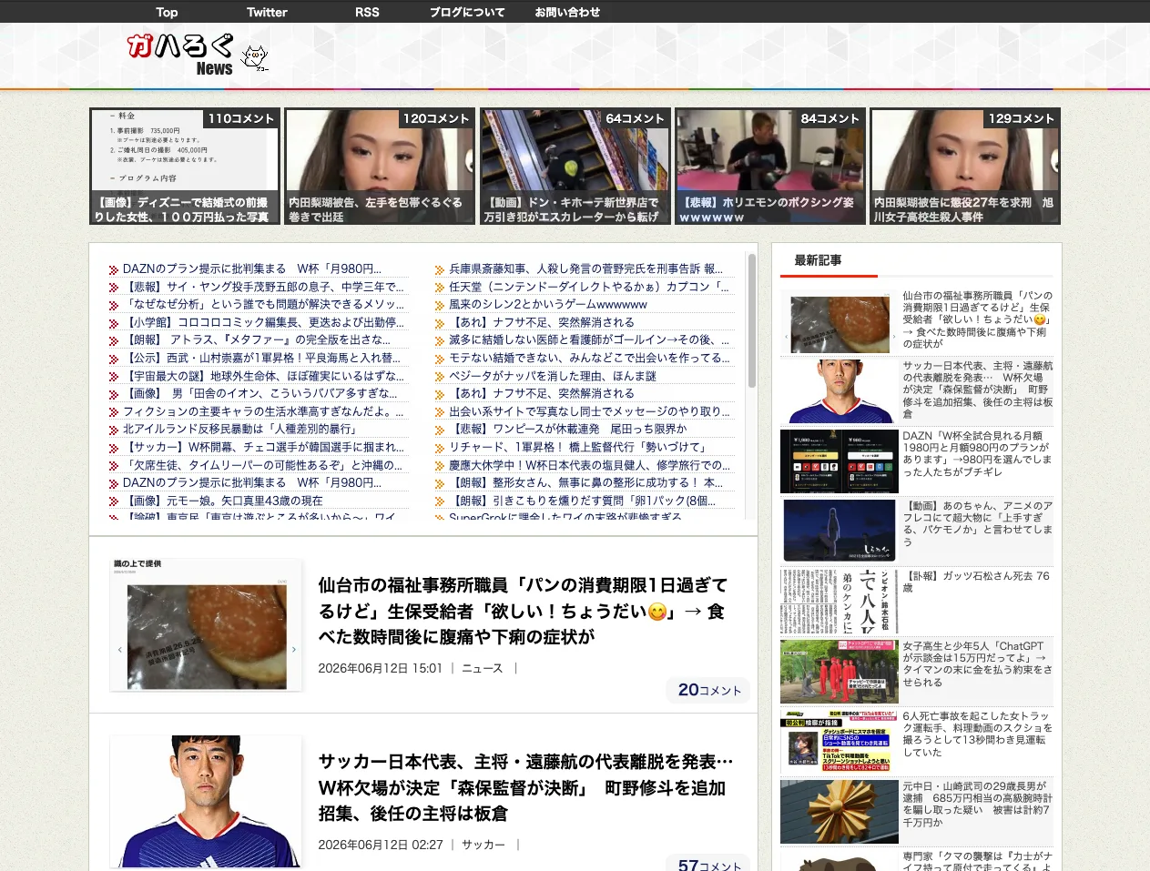
Task: Open 兵庫県斎藤知事、人殺し発言 headline
Action: tap(585, 268)
